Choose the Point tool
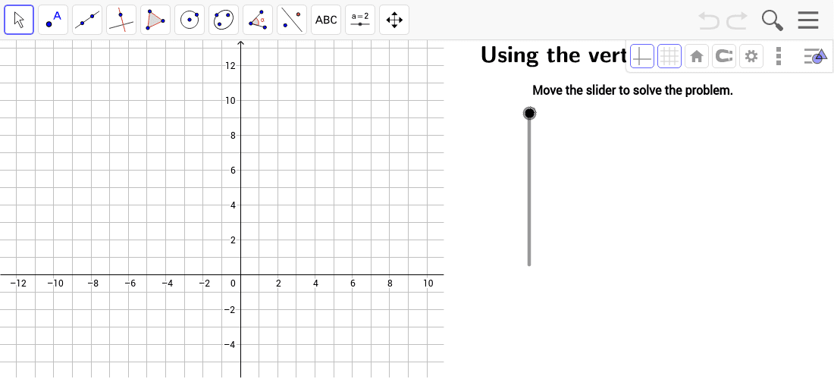This screenshot has height=379, width=834. (x=53, y=20)
